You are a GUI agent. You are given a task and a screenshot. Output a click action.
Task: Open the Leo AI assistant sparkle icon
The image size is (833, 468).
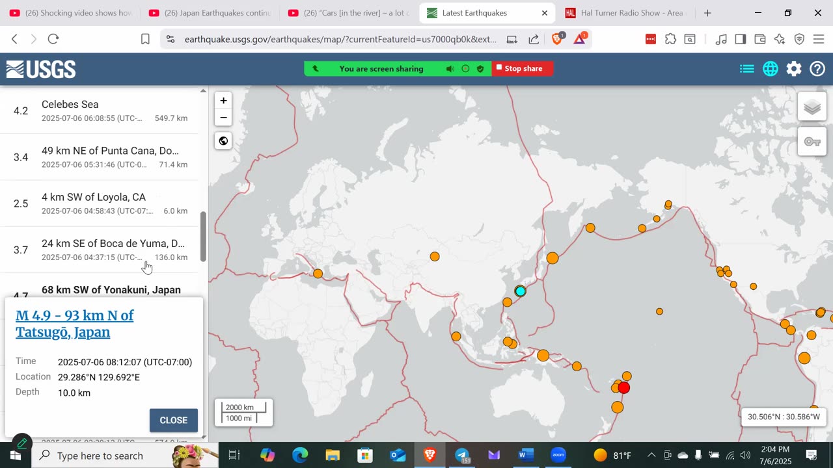(780, 39)
